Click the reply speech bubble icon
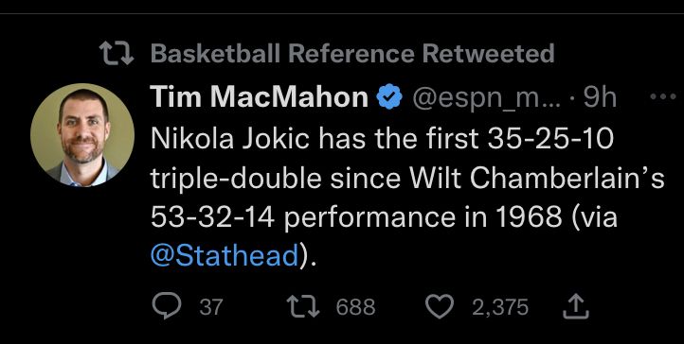 pyautogui.click(x=166, y=306)
